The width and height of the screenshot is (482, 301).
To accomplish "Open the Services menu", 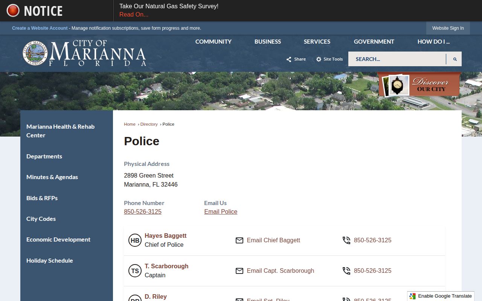I will [317, 42].
